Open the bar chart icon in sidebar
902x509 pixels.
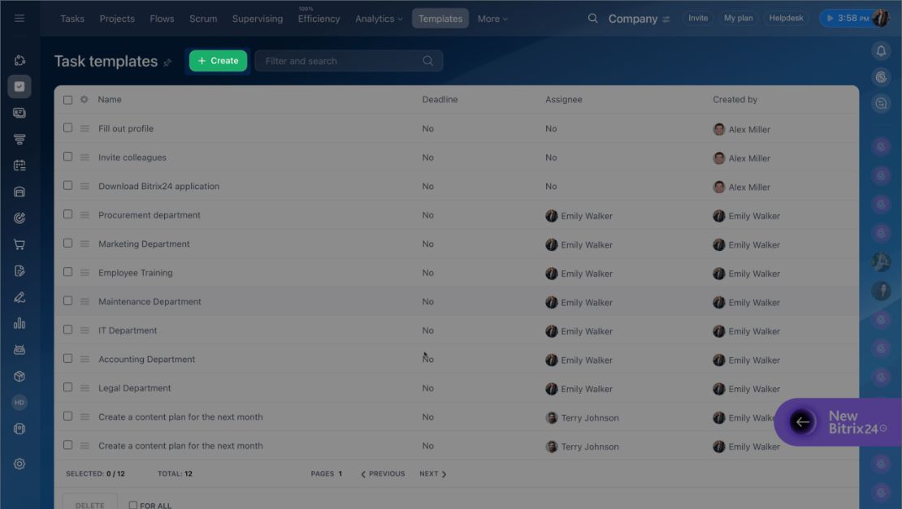click(19, 323)
